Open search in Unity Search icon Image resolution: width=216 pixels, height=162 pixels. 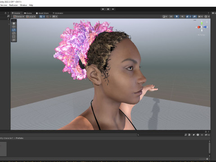click(186, 135)
